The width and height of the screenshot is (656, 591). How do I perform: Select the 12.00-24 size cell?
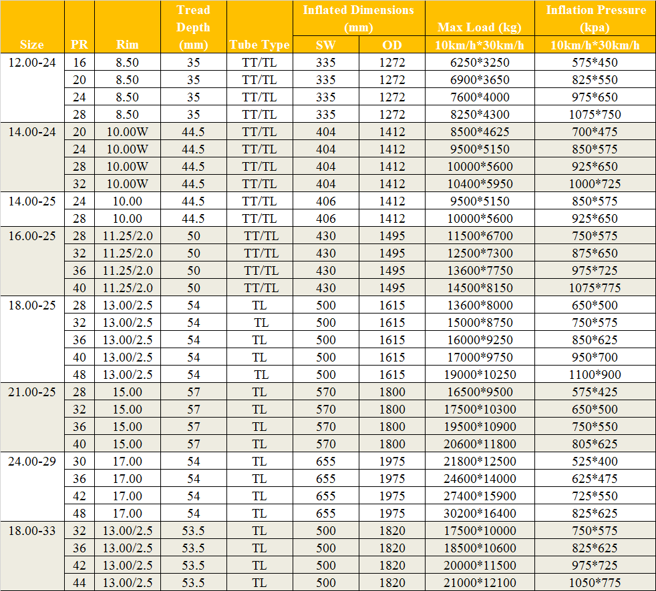click(32, 62)
